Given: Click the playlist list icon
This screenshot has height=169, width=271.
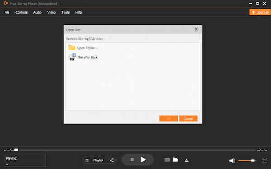Looking at the screenshot, I should tap(87, 160).
